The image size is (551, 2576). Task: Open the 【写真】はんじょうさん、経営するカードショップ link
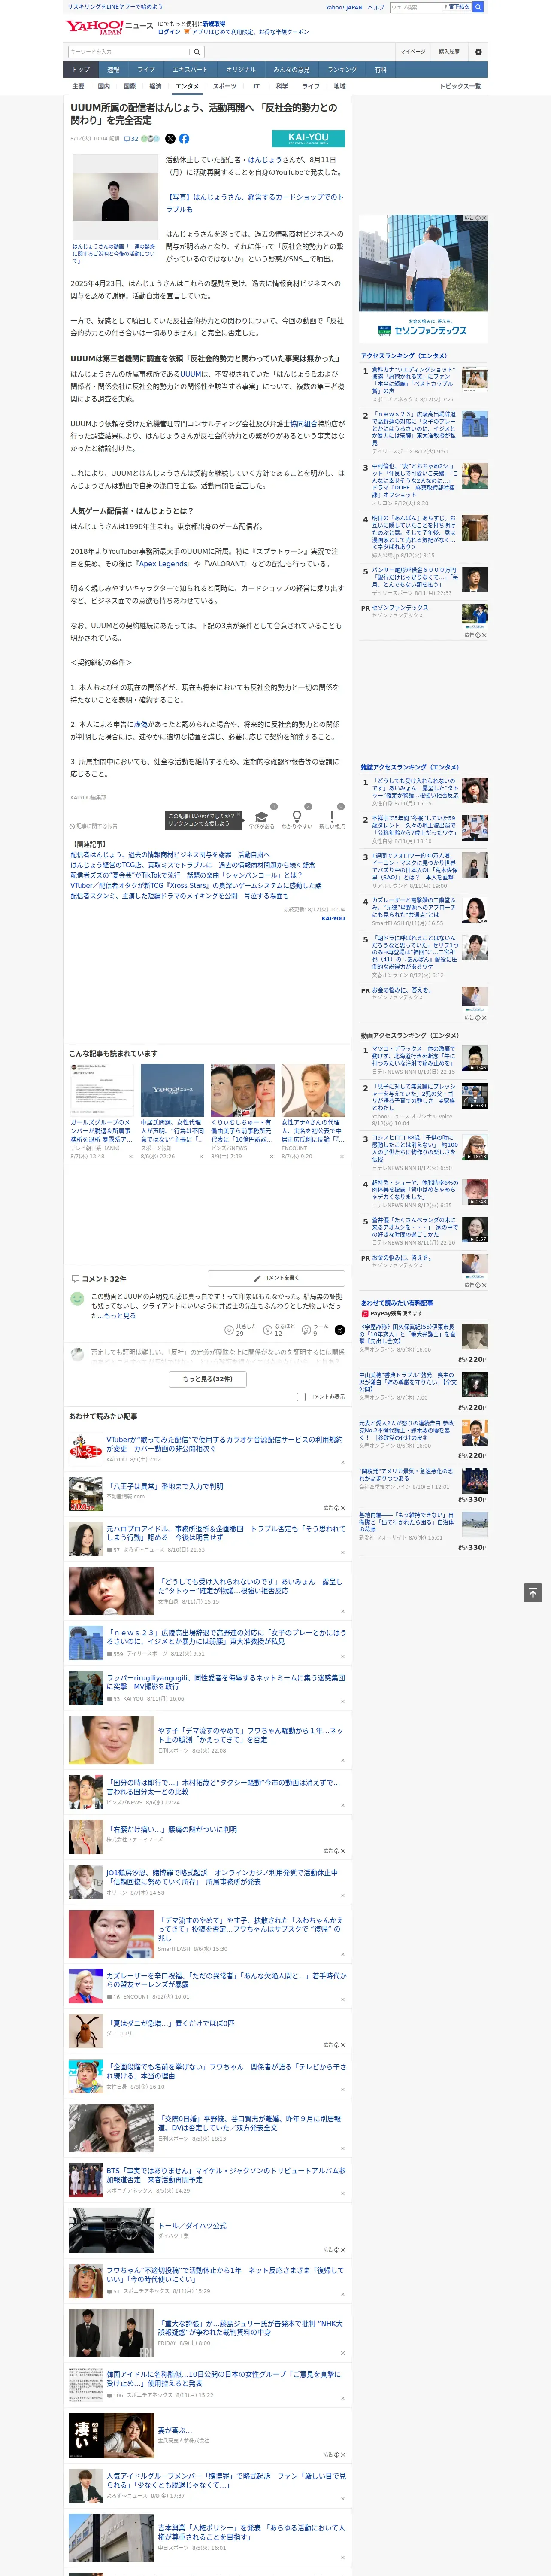tap(255, 203)
